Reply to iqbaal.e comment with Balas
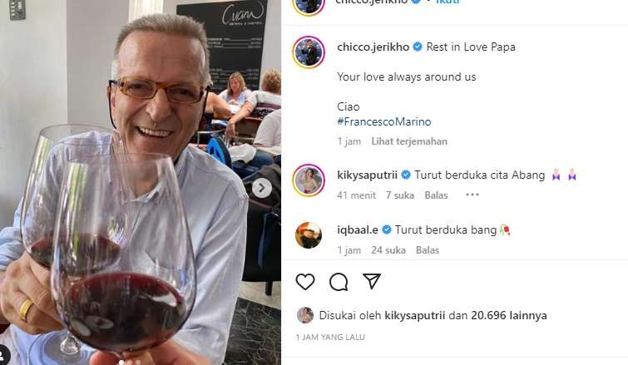This screenshot has height=365, width=628. (x=428, y=250)
